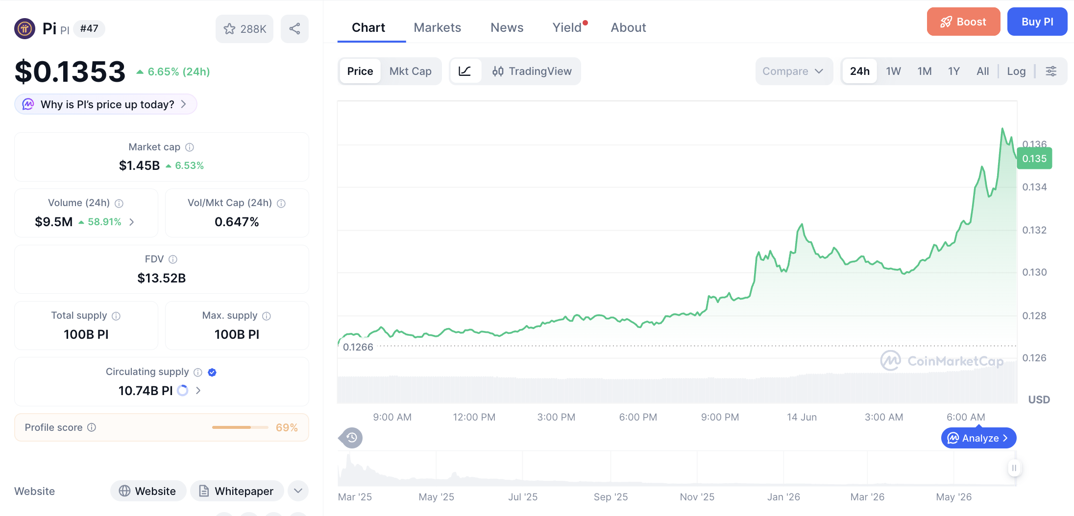Open the Market cap info tooltip icon
Screen dimensions: 1074x516
pyautogui.click(x=190, y=147)
